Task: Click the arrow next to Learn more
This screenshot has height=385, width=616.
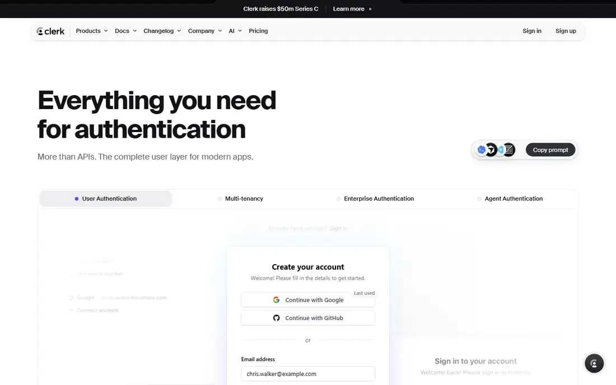Action: (370, 8)
